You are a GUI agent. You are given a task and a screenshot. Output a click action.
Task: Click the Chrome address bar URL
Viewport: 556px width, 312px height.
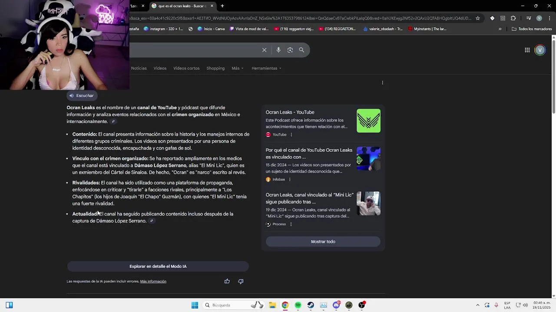click(x=301, y=18)
